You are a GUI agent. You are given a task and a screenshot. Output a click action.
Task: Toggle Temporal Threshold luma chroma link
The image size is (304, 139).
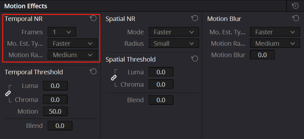pyautogui.click(x=8, y=93)
